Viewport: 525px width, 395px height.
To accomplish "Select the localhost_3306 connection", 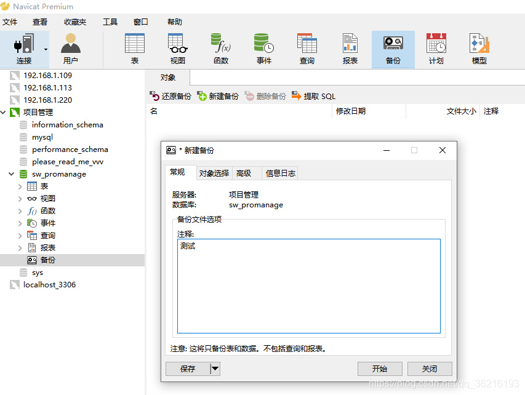I will (x=49, y=285).
